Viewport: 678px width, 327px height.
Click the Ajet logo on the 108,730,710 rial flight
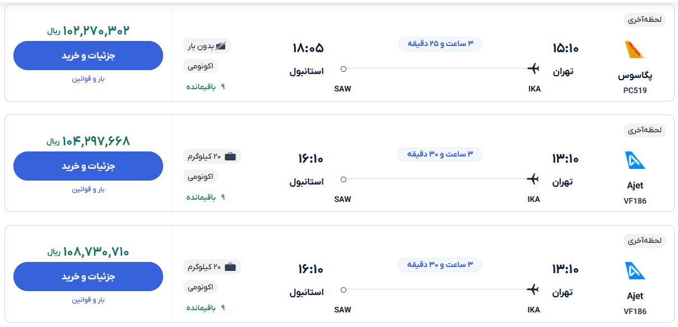pyautogui.click(x=635, y=271)
